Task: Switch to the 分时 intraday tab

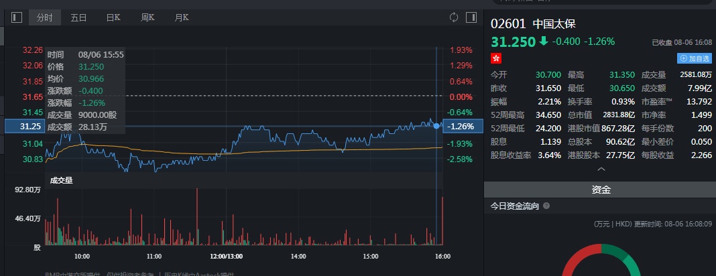Action: point(45,17)
